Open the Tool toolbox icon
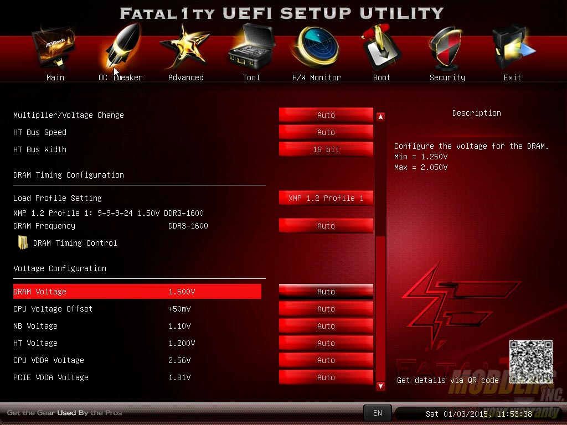567x425 pixels. pos(252,47)
